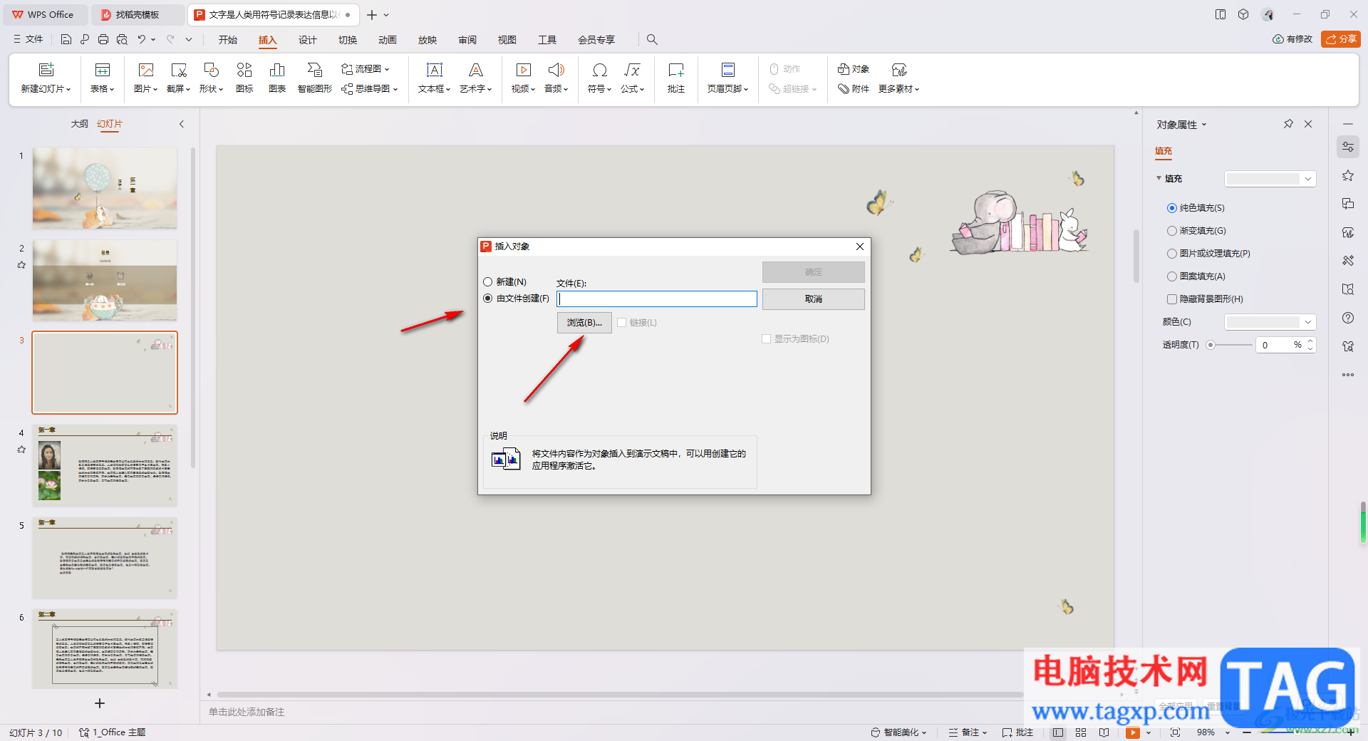1368x741 pixels.
Task: Choose 图片或纹理填充(P) option
Action: (1172, 254)
